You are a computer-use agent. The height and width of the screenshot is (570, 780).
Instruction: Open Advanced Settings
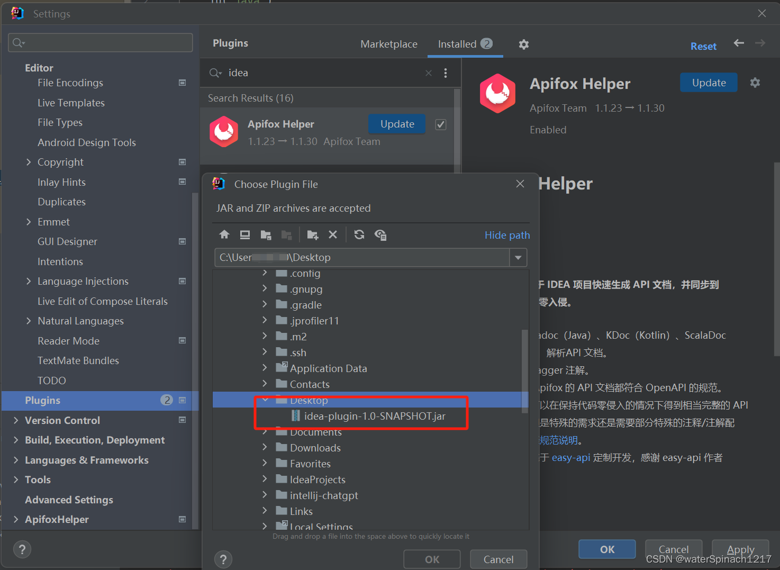click(69, 500)
